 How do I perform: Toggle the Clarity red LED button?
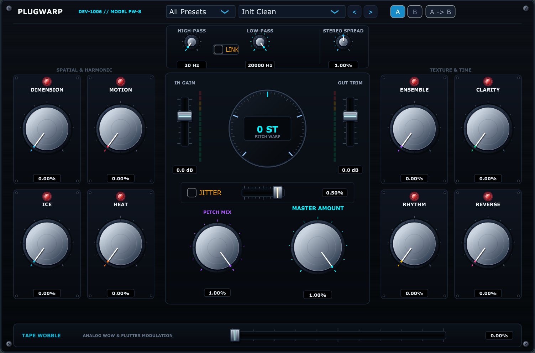(x=488, y=82)
